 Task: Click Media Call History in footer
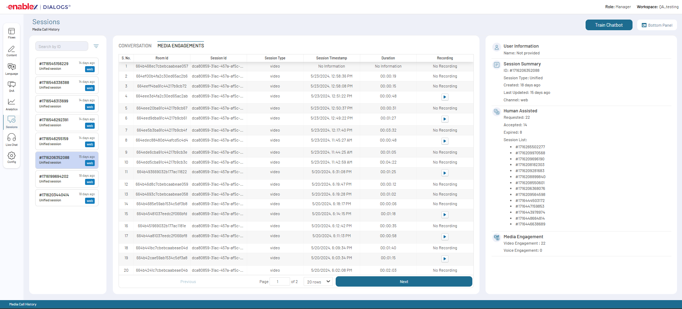(23, 304)
